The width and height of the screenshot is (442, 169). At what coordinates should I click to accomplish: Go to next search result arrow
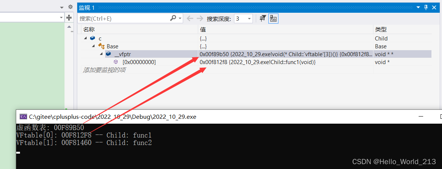200,18
